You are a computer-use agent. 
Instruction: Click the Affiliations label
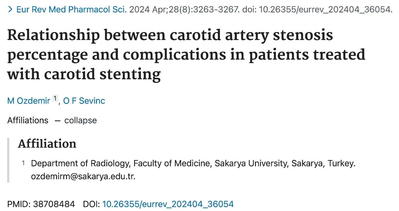click(28, 120)
